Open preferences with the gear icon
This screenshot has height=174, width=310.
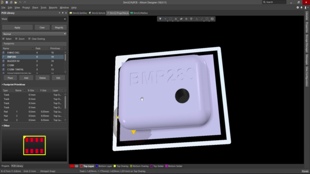[298, 8]
